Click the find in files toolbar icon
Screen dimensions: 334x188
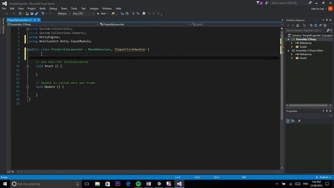pos(113,14)
